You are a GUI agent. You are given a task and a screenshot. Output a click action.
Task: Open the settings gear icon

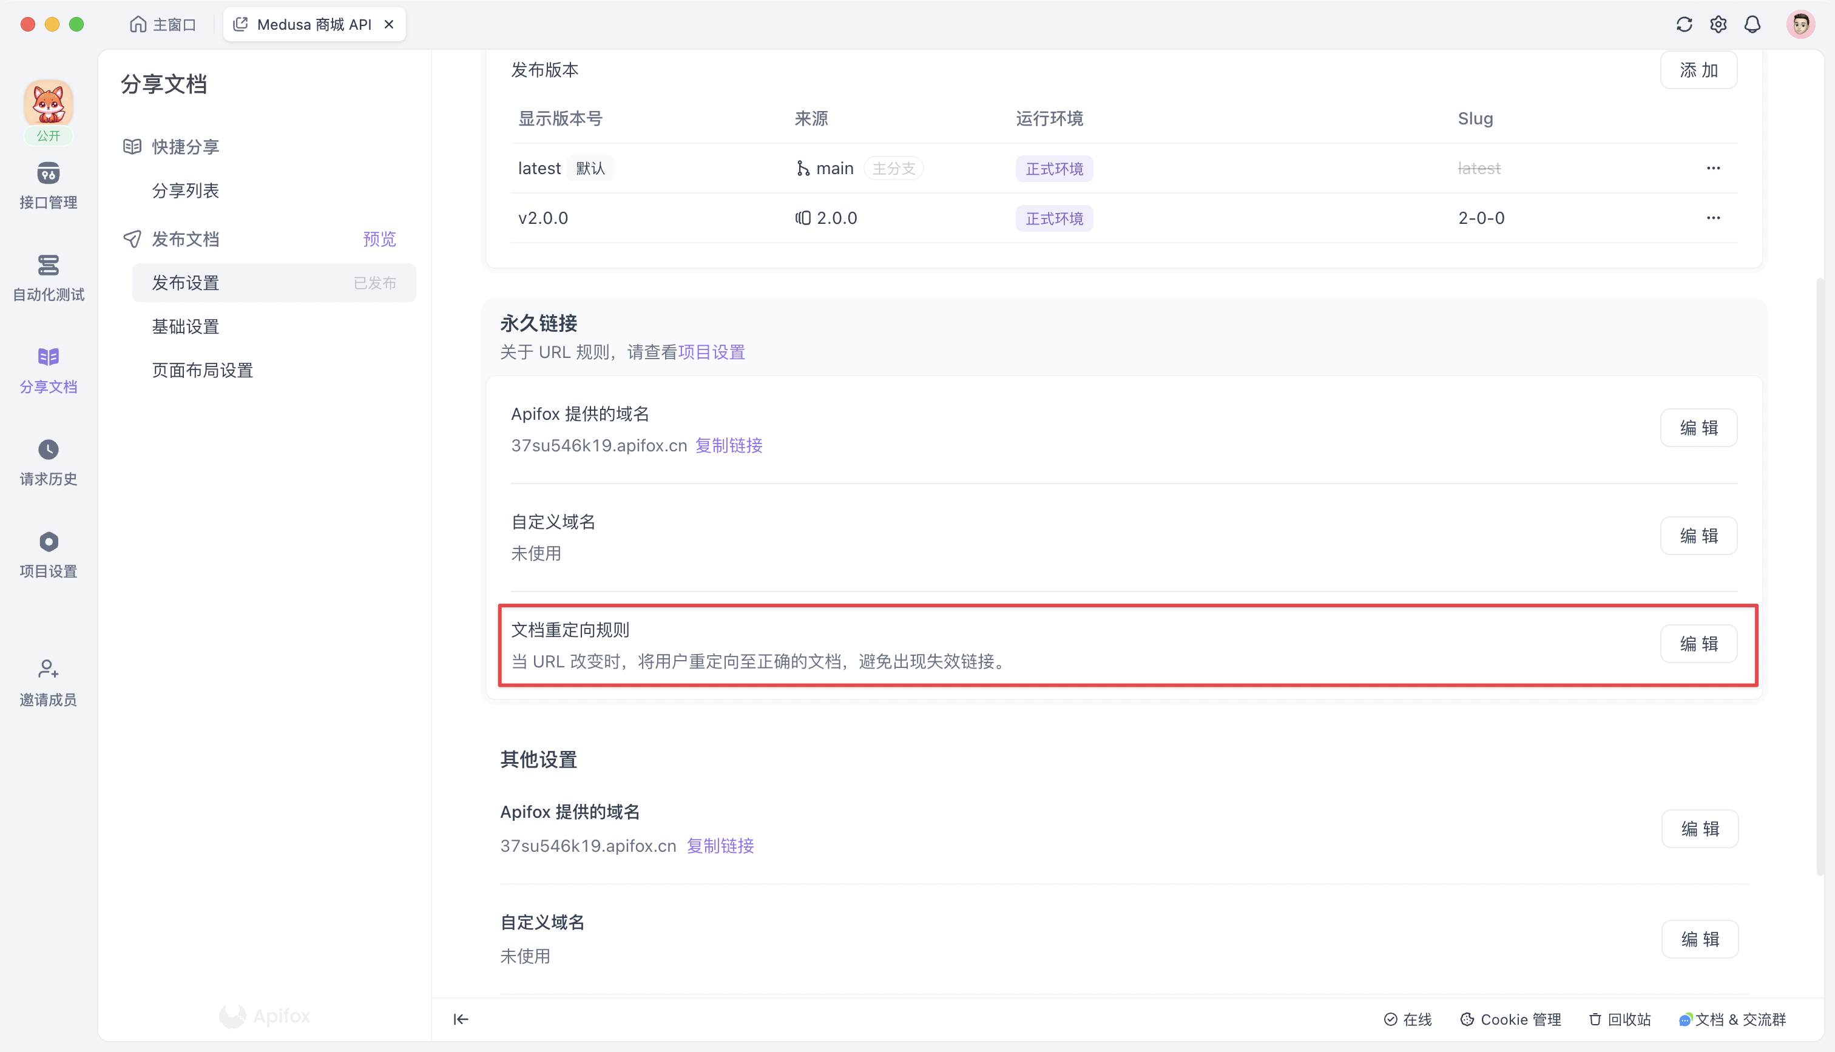pos(1718,24)
